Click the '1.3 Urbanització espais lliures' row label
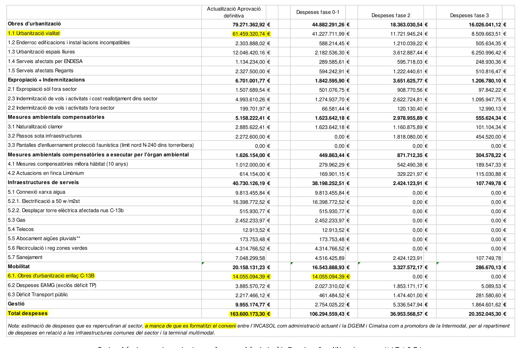Image resolution: width=523 pixels, height=348 pixels. (41, 52)
